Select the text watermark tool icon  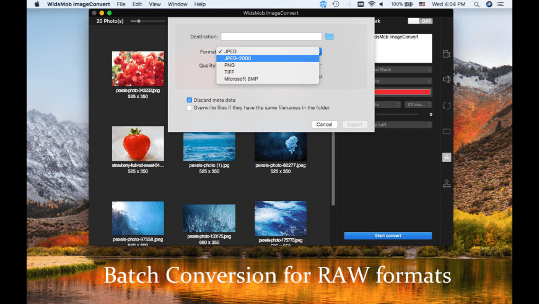coord(447,158)
